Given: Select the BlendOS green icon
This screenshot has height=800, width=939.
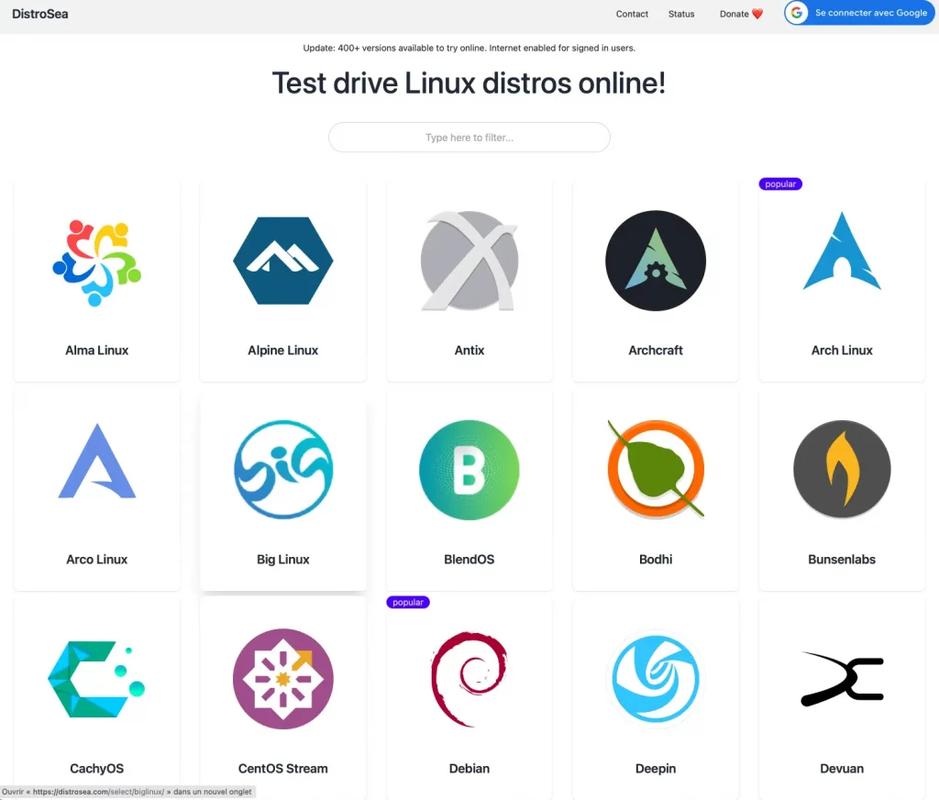Looking at the screenshot, I should (x=469, y=470).
